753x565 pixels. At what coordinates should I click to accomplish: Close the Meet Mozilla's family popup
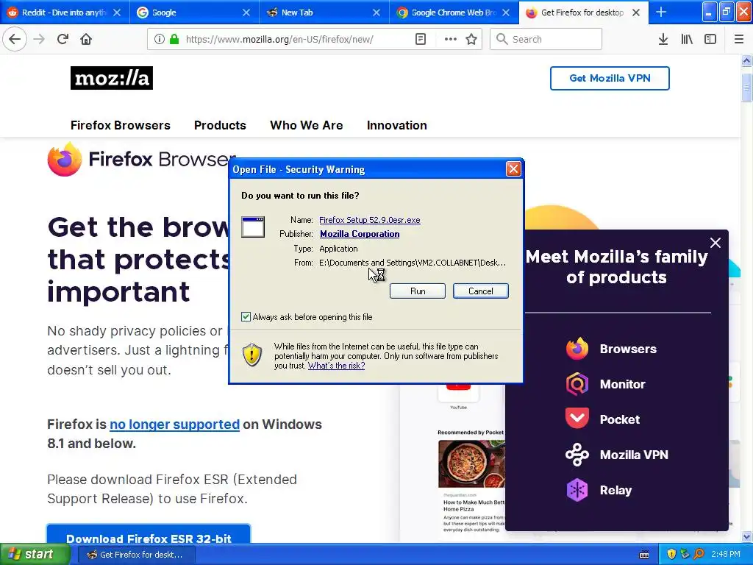(715, 243)
